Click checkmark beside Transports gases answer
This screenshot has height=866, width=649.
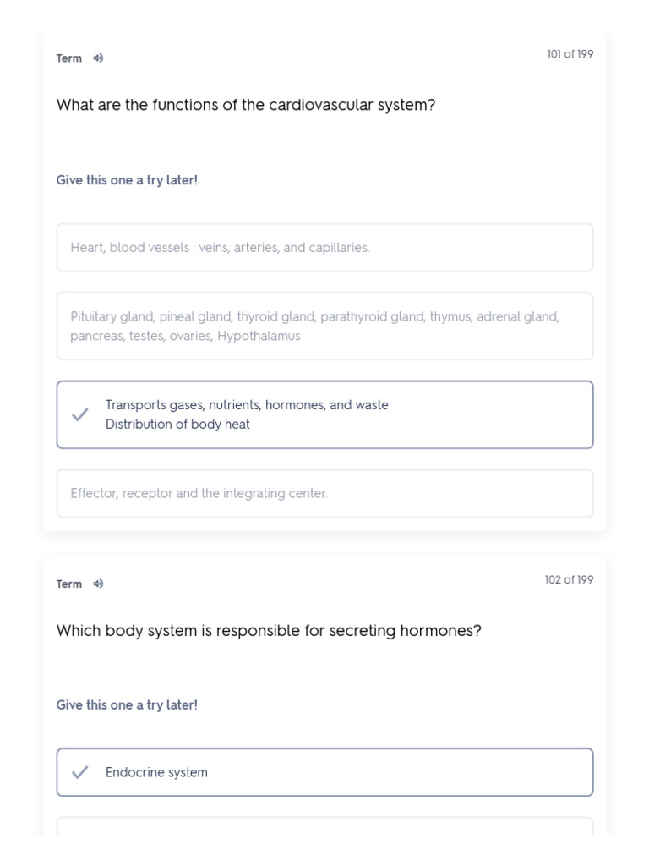coord(80,414)
